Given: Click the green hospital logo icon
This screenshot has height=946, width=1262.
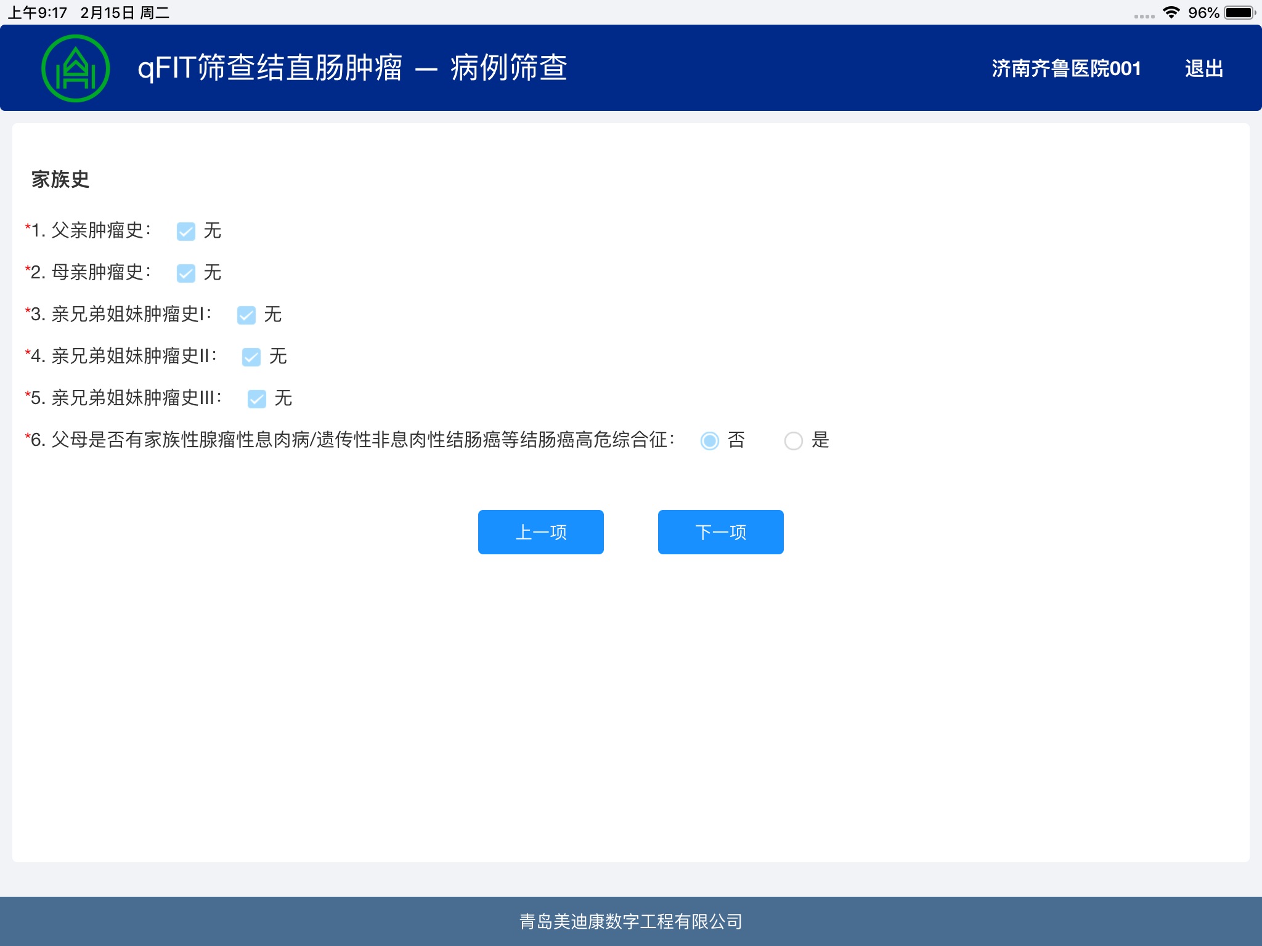Looking at the screenshot, I should pyautogui.click(x=75, y=68).
